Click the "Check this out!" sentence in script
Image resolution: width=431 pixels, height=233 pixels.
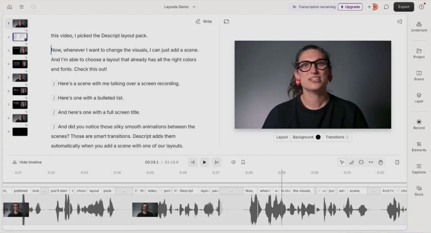[x=90, y=69]
